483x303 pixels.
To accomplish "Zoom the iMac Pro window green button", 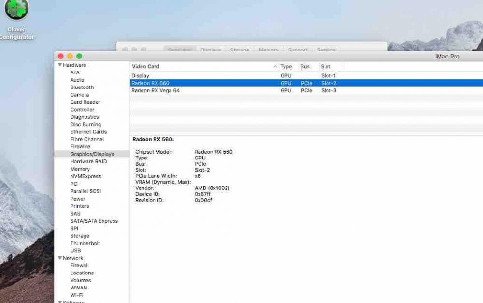I will coord(79,56).
